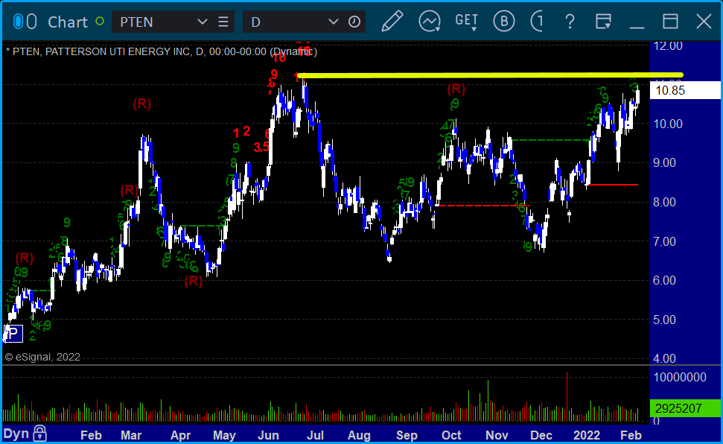This screenshot has height=444, width=723.
Task: Click the green circle indicator next to Chart
Action: pos(99,21)
